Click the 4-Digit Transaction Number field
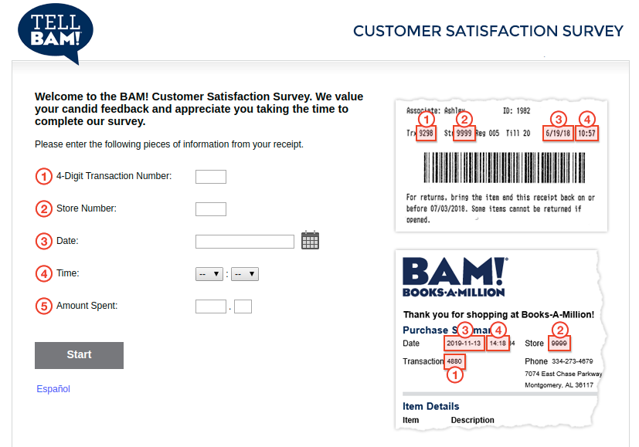Viewport: 639px width, 447px height. pyautogui.click(x=210, y=176)
